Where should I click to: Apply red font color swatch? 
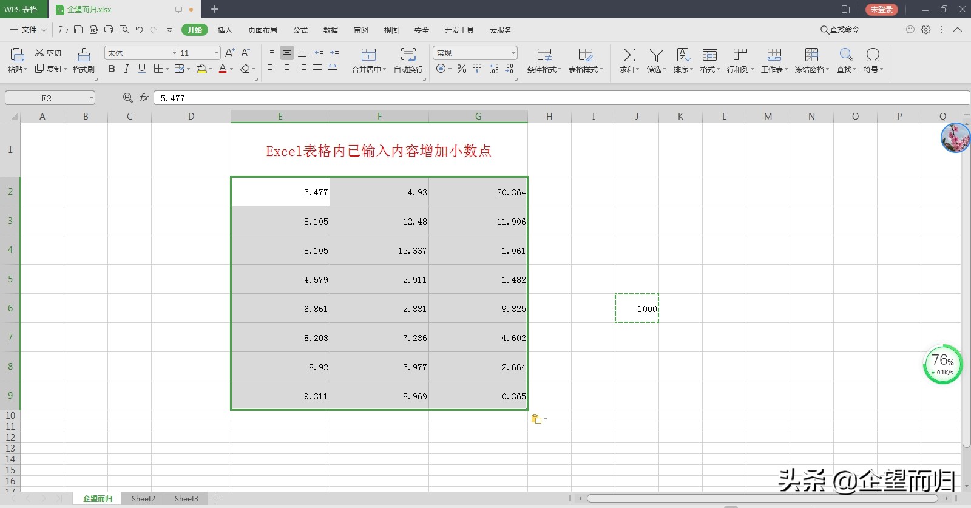(223, 69)
